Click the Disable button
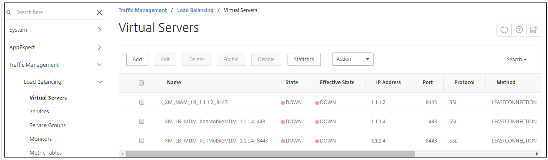Image resolution: width=548 pixels, height=160 pixels. 266,60
